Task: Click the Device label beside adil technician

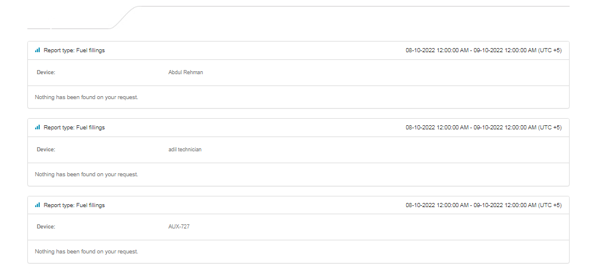Action: (x=46, y=150)
